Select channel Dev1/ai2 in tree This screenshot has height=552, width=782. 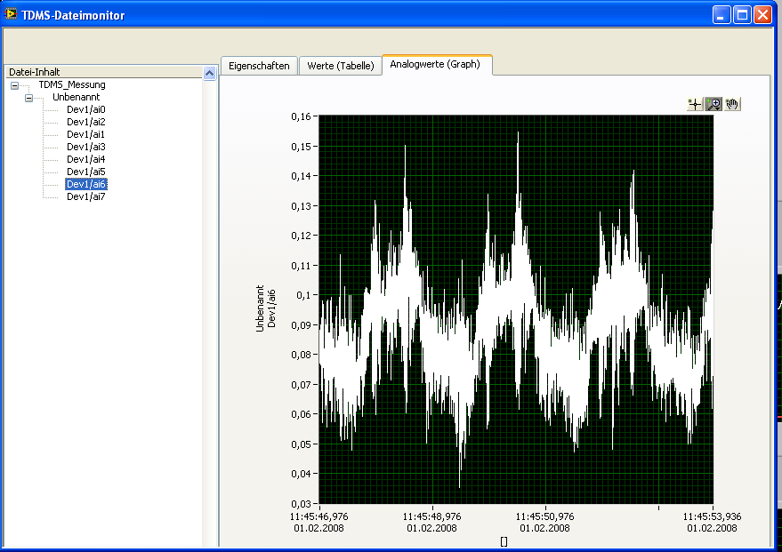85,122
